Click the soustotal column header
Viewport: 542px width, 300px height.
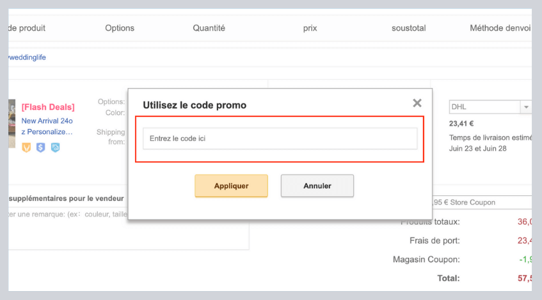click(409, 28)
